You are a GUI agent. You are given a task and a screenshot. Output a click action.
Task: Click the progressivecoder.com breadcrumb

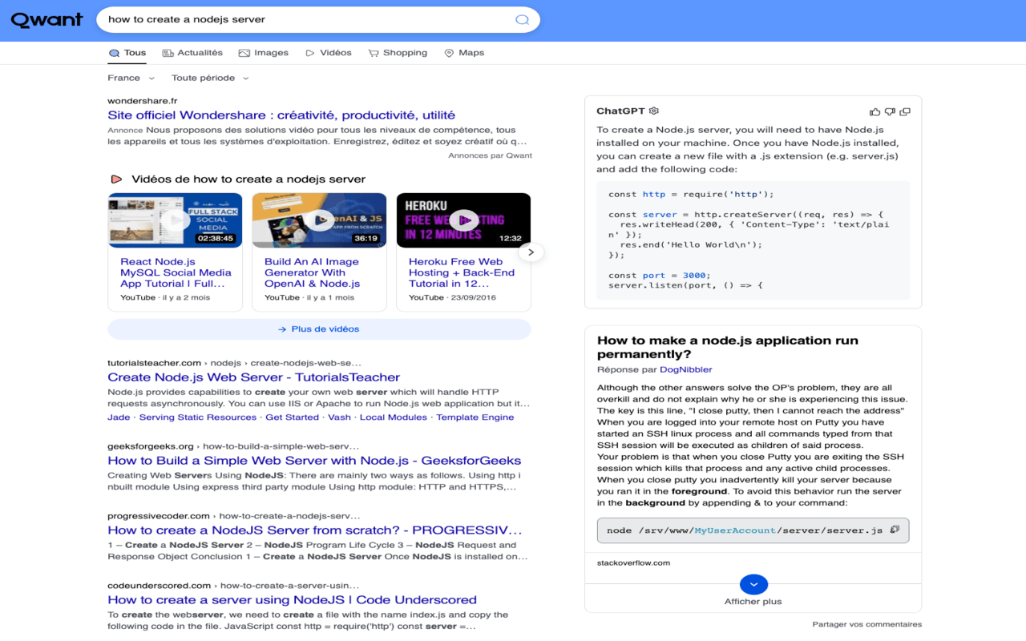point(234,516)
